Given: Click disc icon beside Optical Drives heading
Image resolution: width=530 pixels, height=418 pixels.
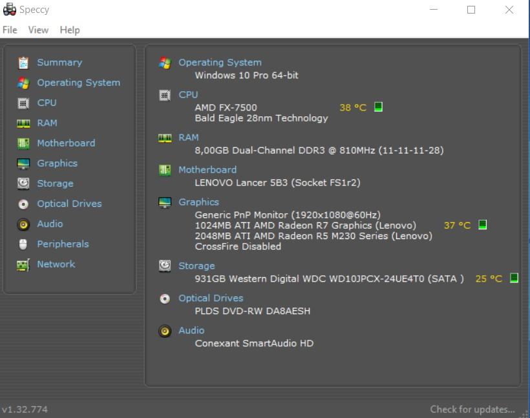Looking at the screenshot, I should [x=165, y=298].
